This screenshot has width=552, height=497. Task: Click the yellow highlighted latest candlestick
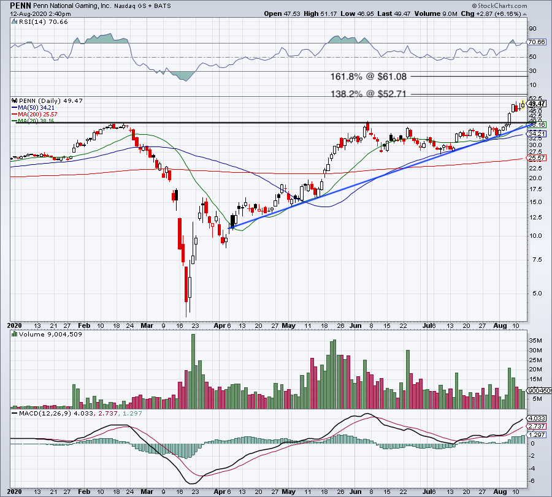[x=523, y=104]
